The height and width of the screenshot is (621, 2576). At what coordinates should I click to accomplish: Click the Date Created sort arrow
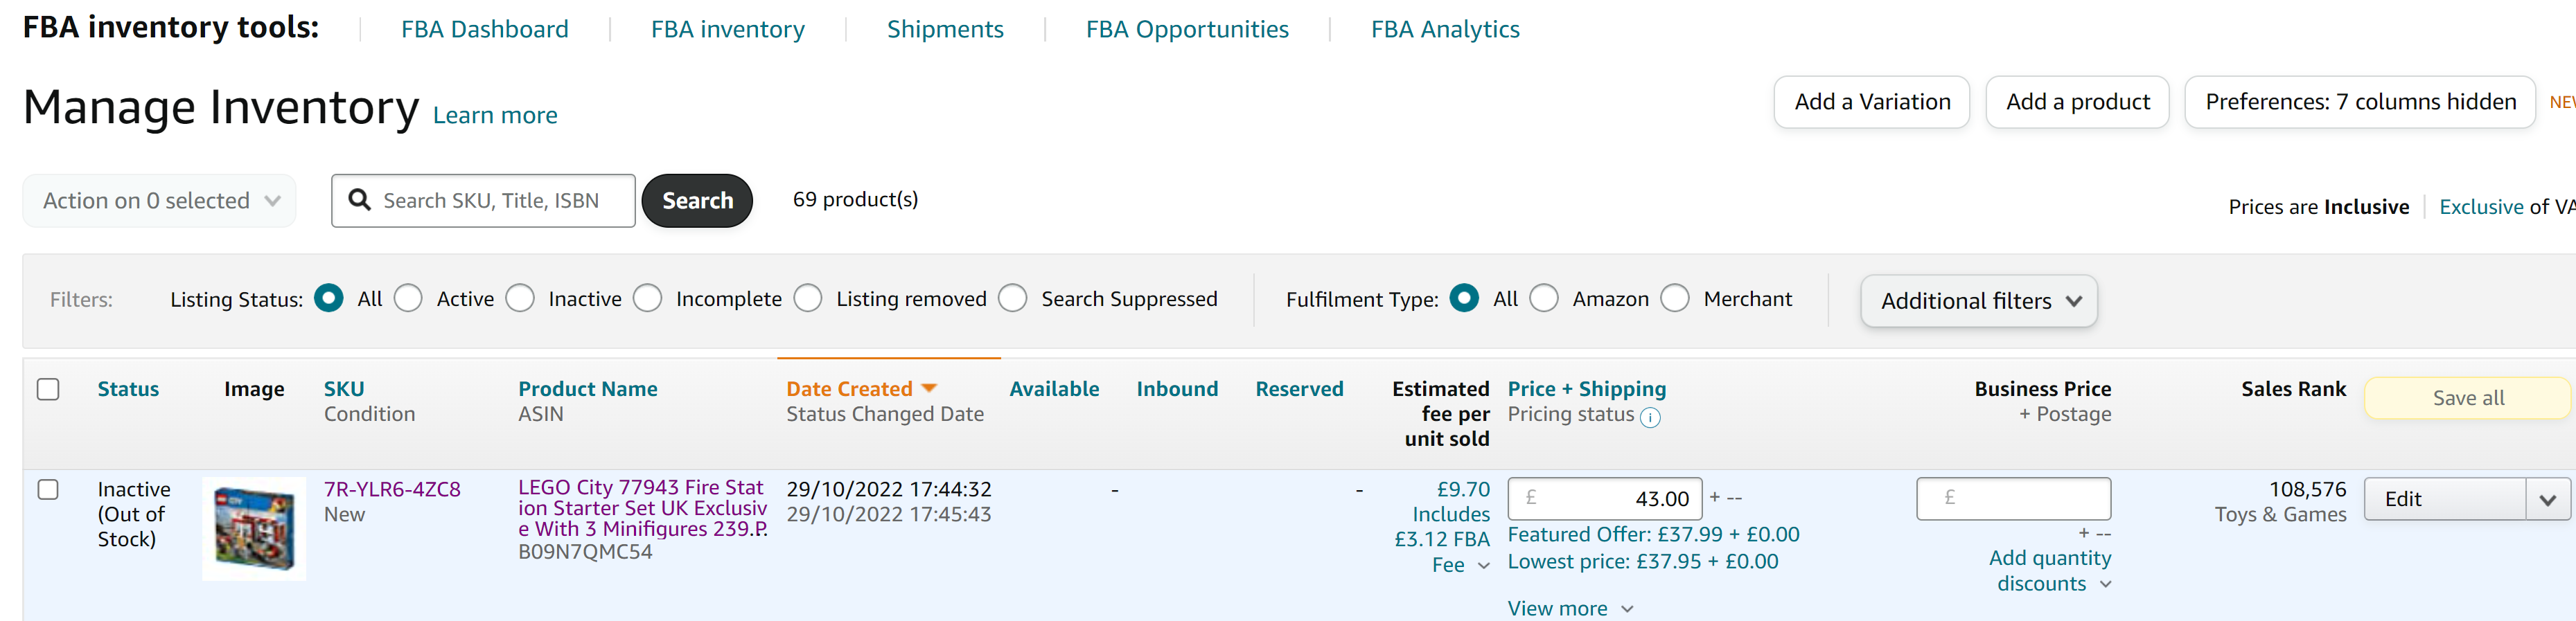click(929, 388)
